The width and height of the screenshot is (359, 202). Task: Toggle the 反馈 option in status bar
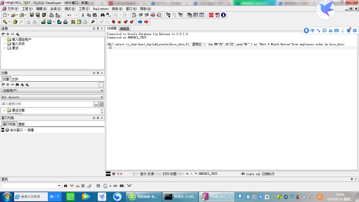[x=151, y=174]
